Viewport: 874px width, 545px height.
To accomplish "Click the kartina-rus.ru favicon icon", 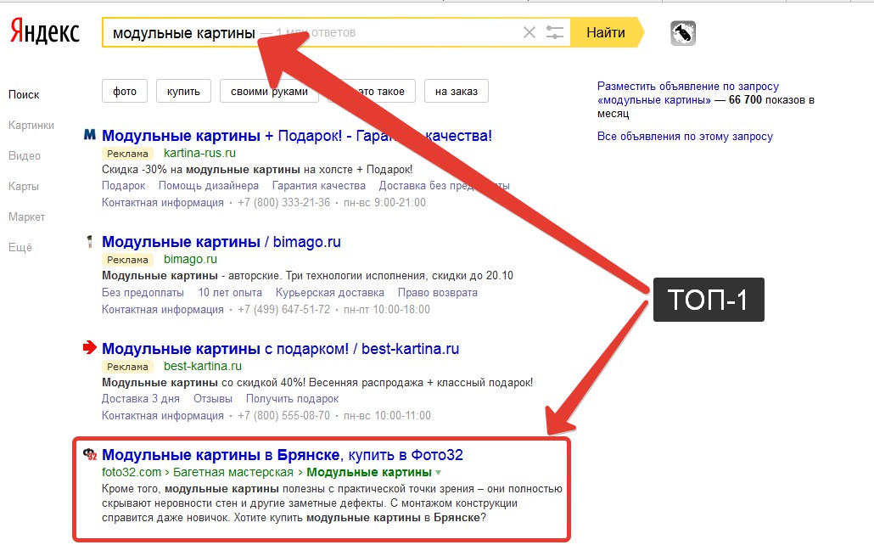I will point(89,134).
